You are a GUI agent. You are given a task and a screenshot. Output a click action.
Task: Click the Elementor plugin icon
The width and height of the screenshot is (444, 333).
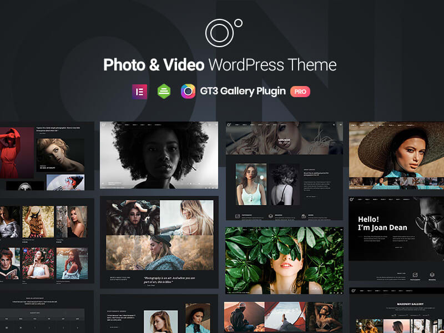(139, 92)
